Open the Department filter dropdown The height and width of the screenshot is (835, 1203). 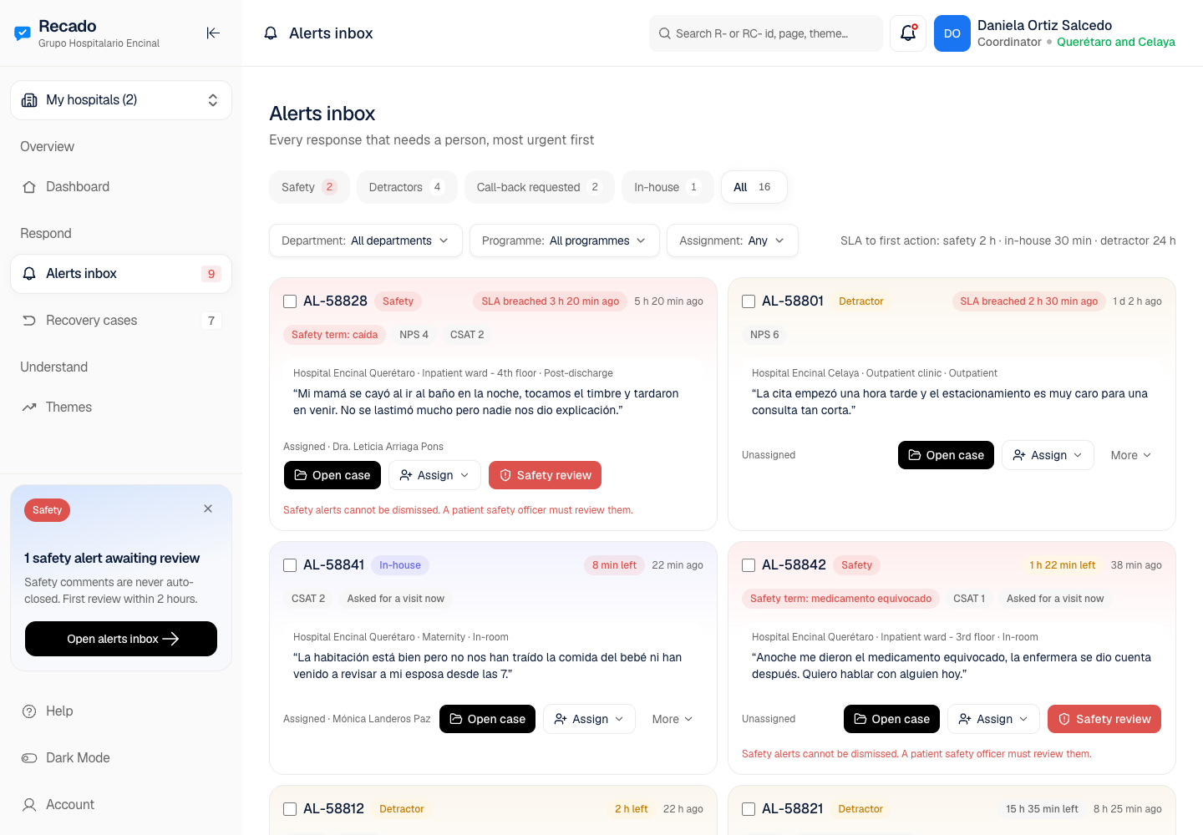click(x=366, y=240)
